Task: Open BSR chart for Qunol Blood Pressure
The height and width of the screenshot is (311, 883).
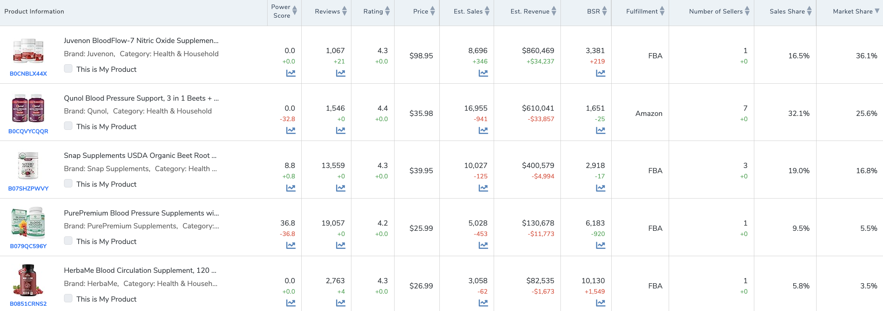Action: coord(600,131)
